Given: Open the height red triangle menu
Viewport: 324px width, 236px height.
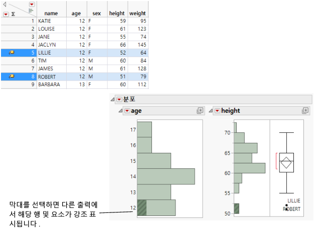Looking at the screenshot, I should 217,111.
